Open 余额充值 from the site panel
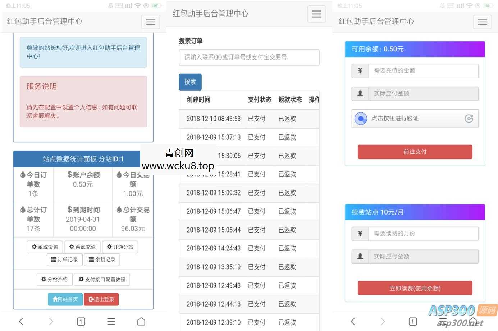 pos(82,247)
